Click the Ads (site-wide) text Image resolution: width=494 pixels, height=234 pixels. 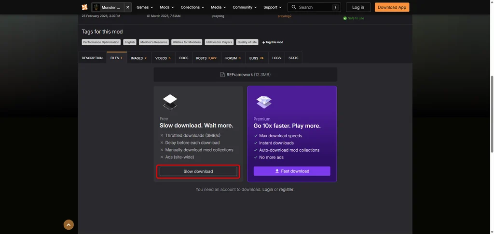pyautogui.click(x=179, y=157)
